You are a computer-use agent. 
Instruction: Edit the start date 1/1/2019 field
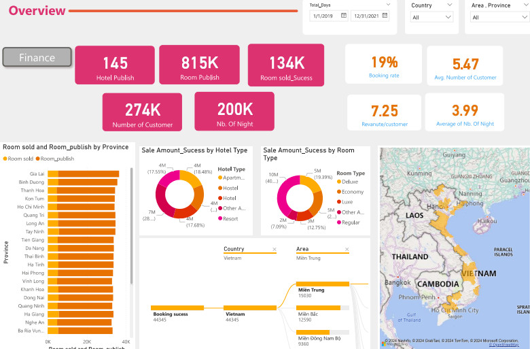(323, 16)
